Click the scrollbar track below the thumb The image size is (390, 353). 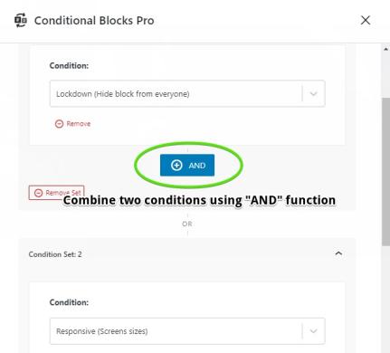(x=385, y=299)
